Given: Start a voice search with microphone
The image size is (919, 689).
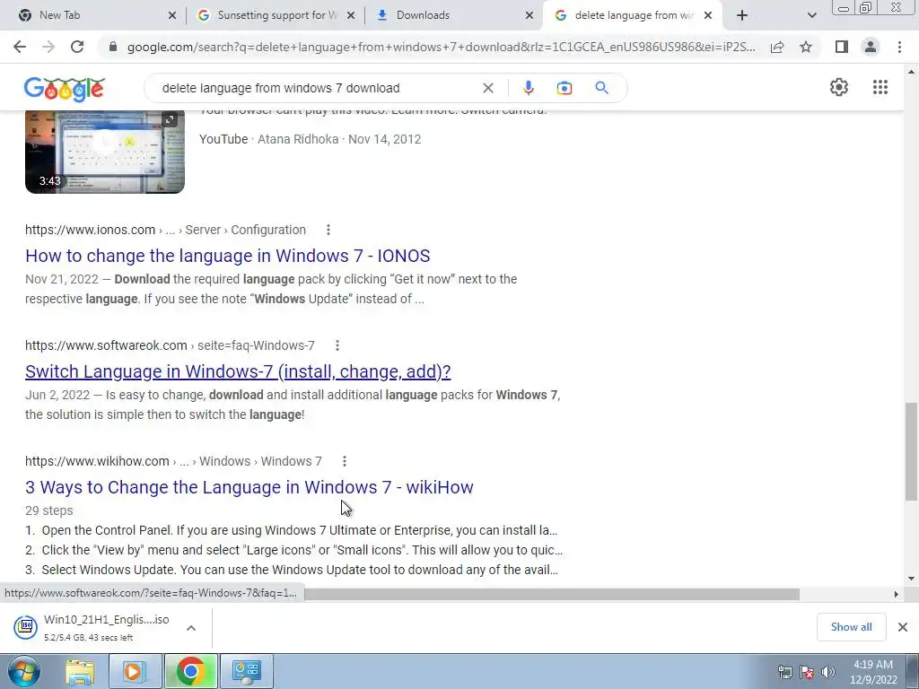Looking at the screenshot, I should [x=528, y=88].
